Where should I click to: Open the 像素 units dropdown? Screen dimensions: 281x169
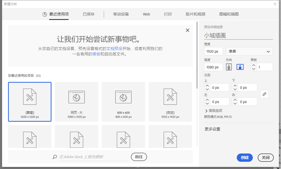click(x=249, y=51)
